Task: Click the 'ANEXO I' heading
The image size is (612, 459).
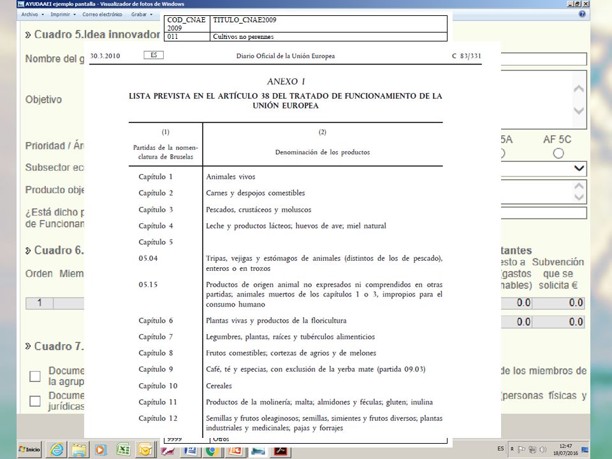Action: (286, 82)
